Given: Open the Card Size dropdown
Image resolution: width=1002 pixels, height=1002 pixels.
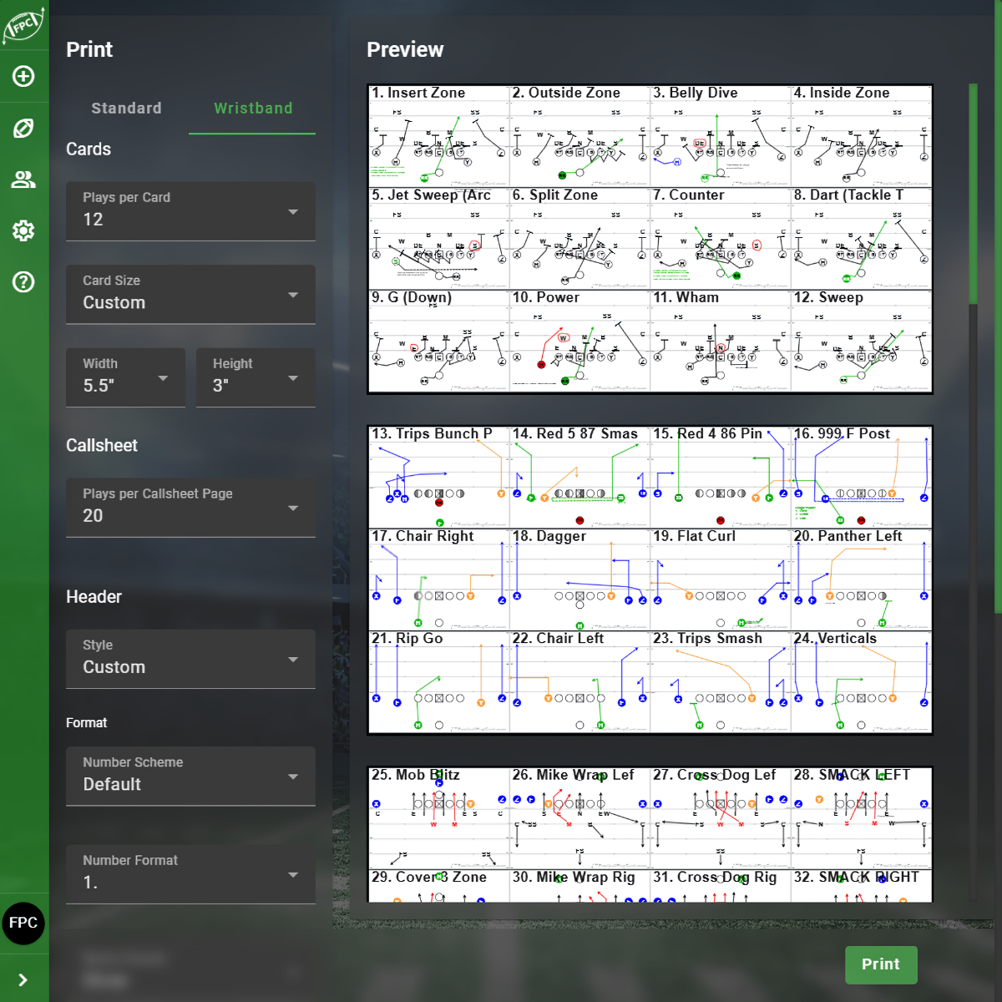Looking at the screenshot, I should (190, 294).
